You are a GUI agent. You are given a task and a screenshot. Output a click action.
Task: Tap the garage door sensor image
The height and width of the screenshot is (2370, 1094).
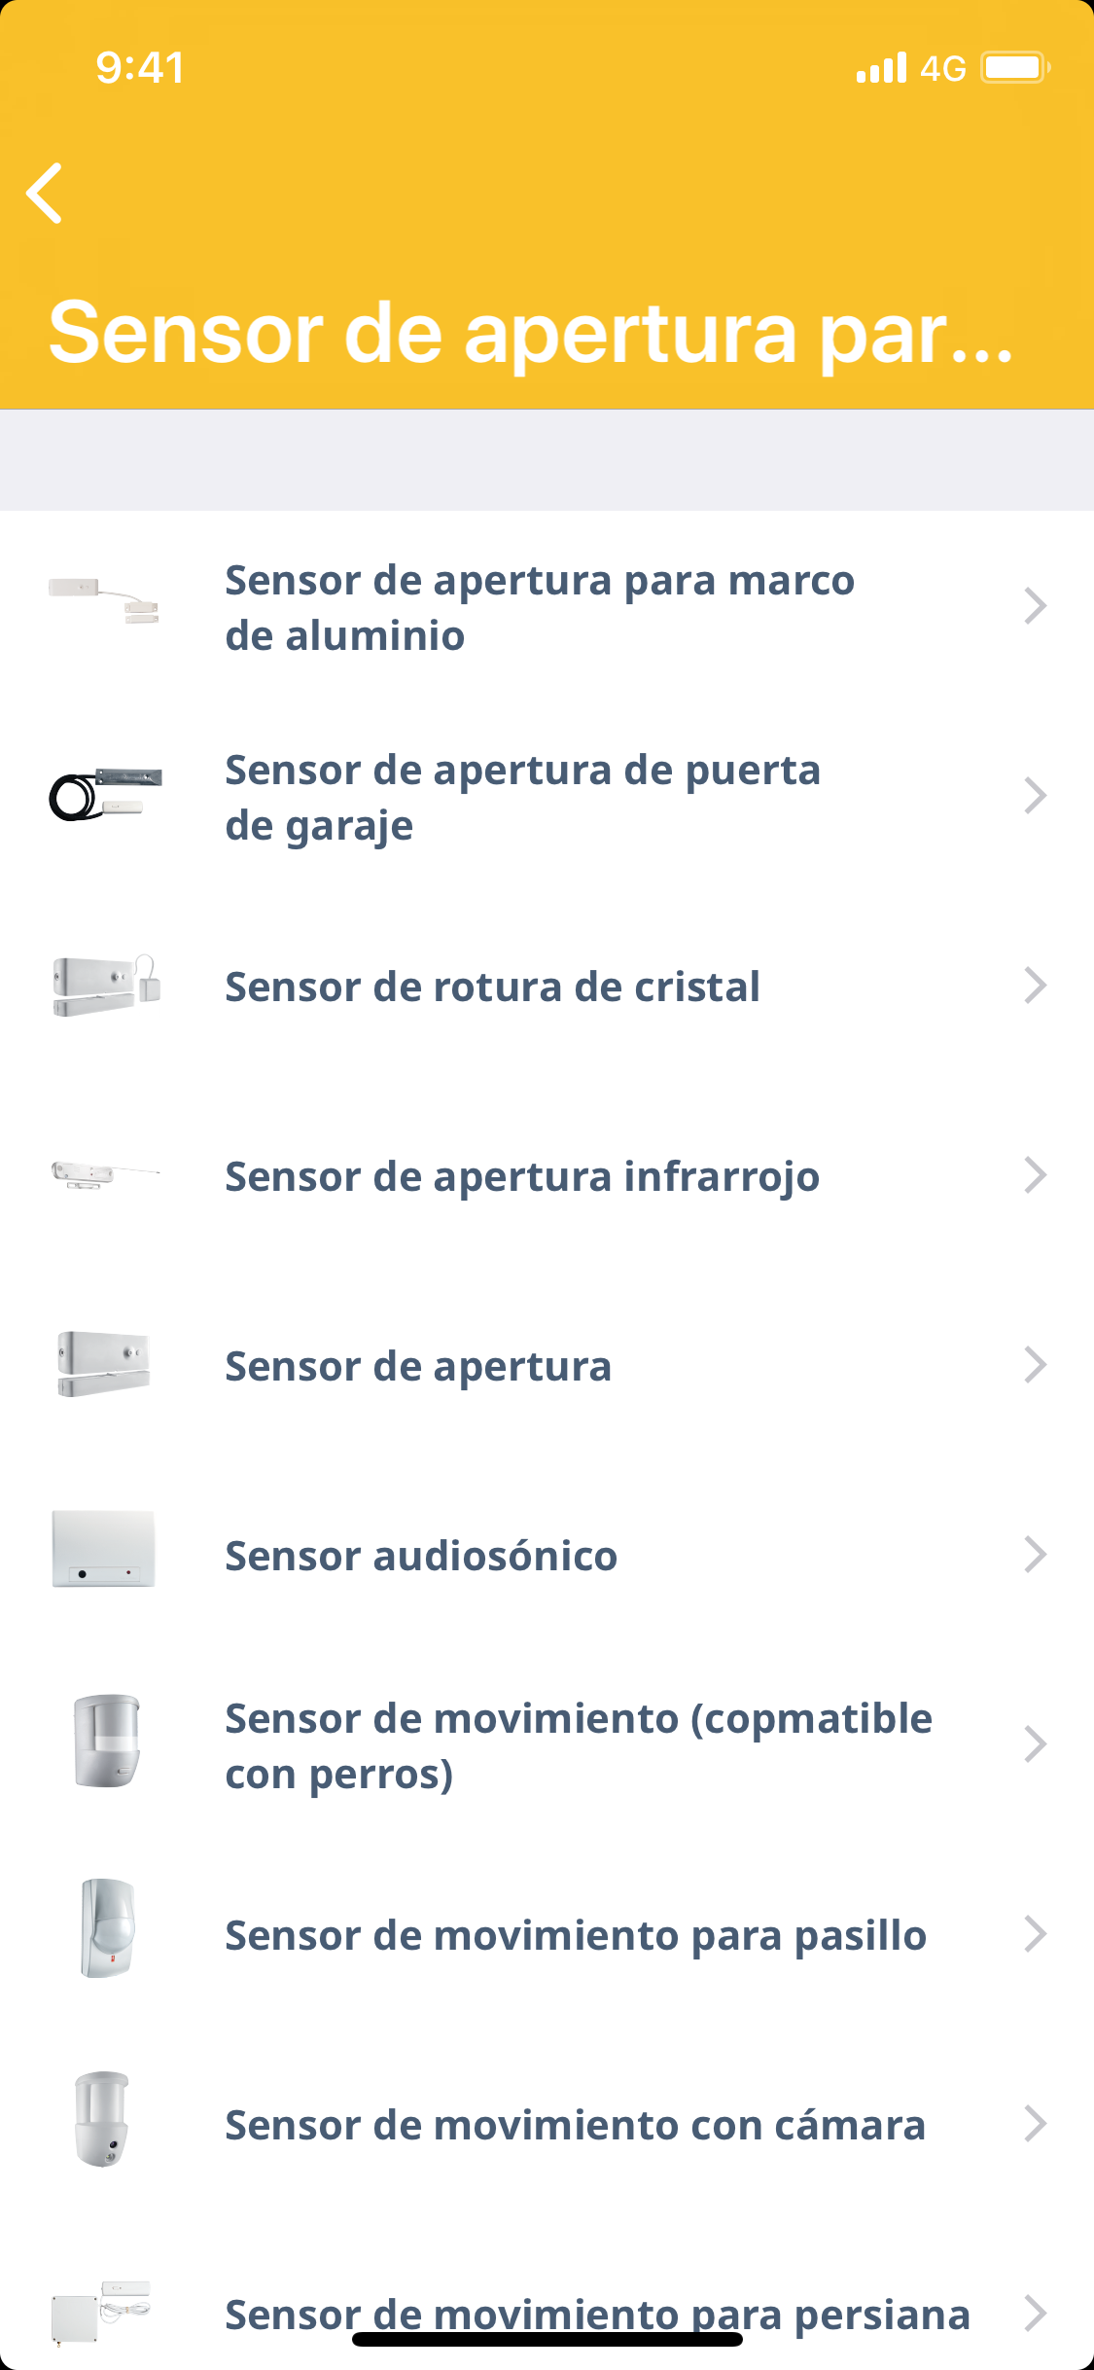[105, 794]
